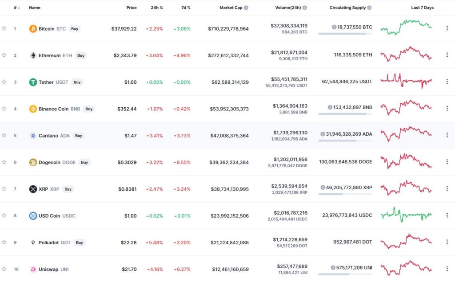This screenshot has width=455, height=282.
Task: Star Bitcoin to add to watchlist
Action: click(x=4, y=28)
